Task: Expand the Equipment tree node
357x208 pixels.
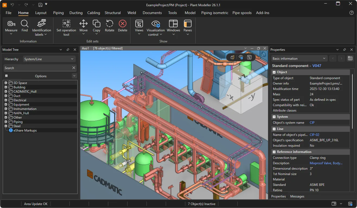Action: (x=6, y=105)
